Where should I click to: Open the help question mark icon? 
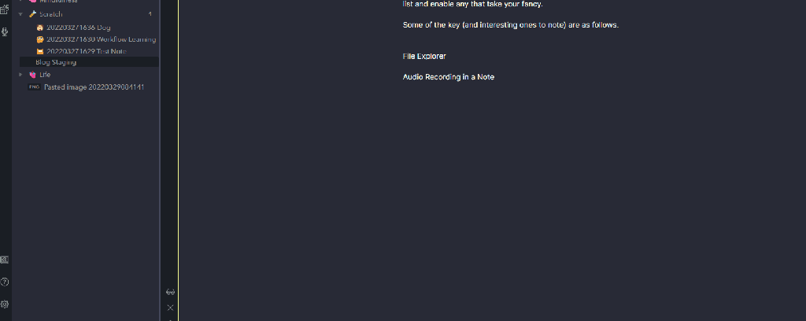5,282
